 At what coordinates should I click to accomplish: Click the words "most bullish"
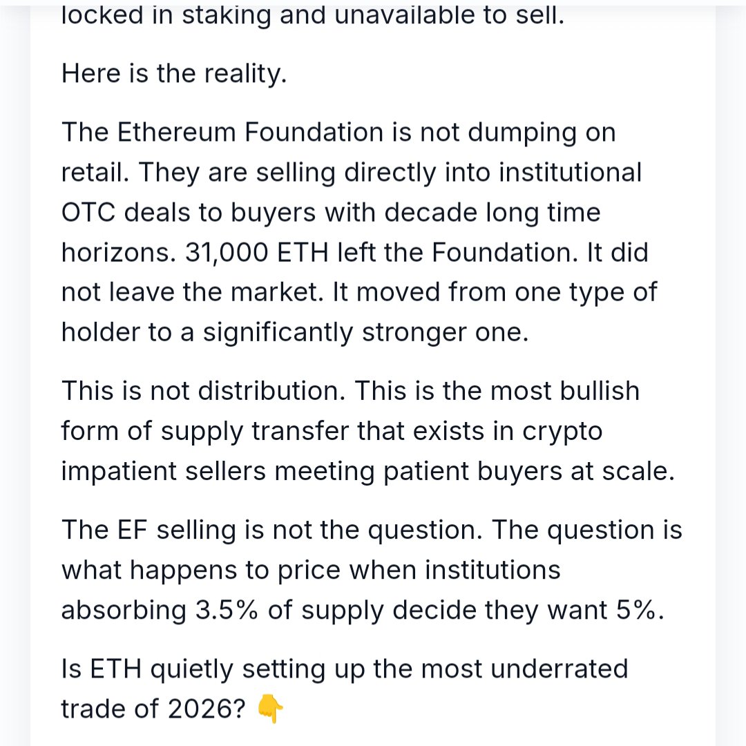pyautogui.click(x=565, y=391)
